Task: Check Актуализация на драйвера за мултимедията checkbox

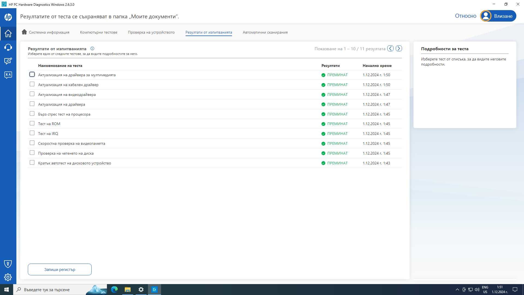Action: (32, 74)
